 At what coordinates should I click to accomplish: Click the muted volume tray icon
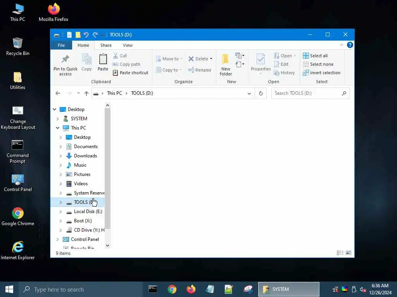tap(363, 289)
